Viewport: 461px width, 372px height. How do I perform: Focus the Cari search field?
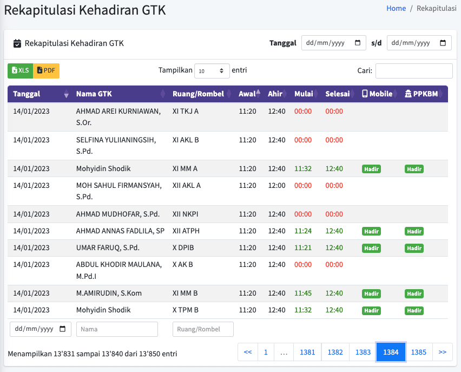click(414, 71)
